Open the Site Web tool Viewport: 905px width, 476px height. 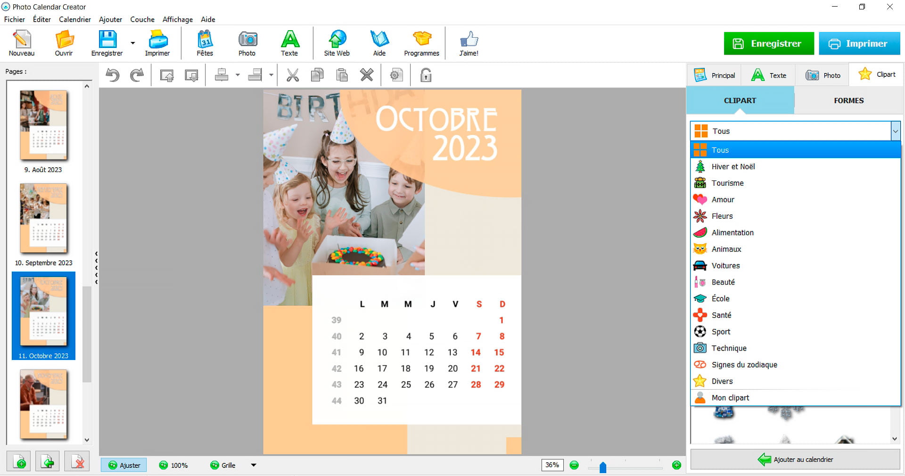click(336, 42)
